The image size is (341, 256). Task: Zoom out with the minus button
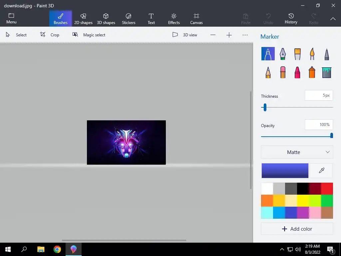[213, 35]
